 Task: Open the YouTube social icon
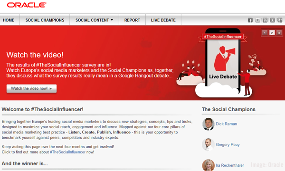pos(272,20)
